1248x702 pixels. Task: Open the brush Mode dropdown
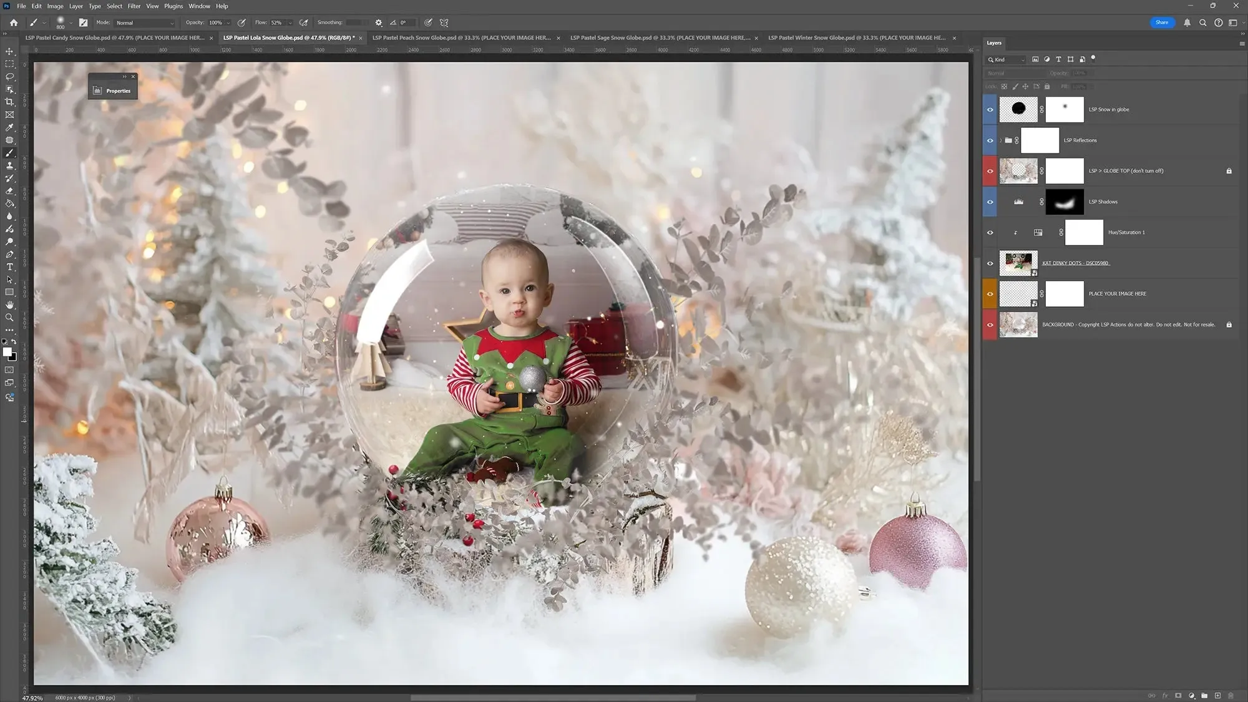pos(145,22)
